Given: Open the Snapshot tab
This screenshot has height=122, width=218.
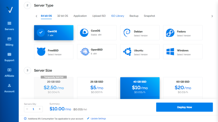Looking at the screenshot, I should point(149,16).
